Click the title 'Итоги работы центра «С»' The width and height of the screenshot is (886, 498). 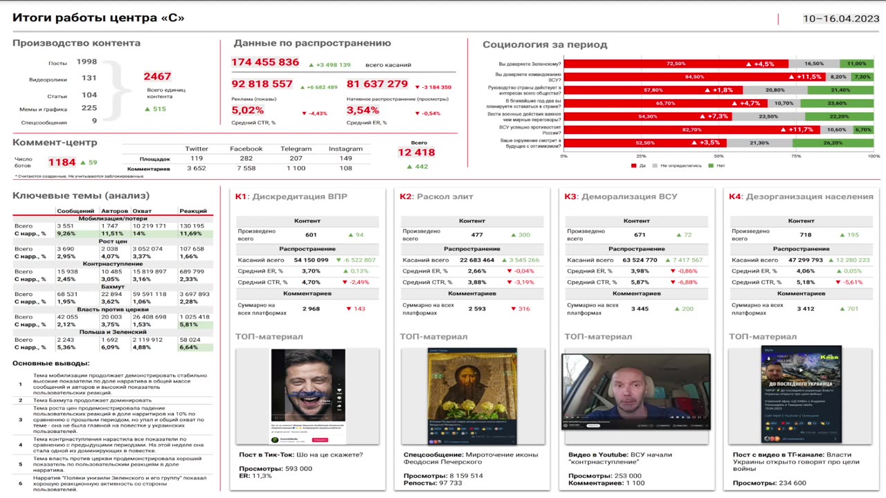98,18
